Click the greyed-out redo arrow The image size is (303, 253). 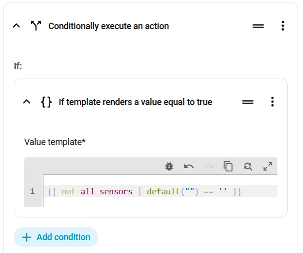click(208, 166)
